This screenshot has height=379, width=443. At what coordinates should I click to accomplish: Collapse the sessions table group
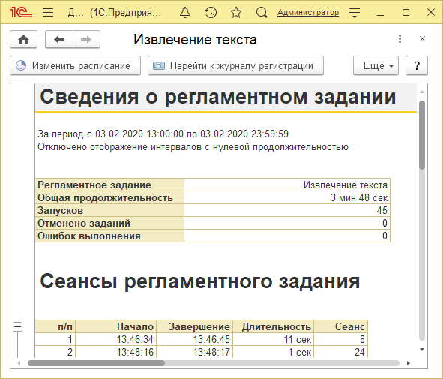17,327
